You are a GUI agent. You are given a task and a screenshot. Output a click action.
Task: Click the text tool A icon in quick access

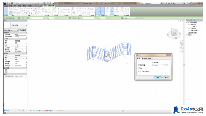coord(35,3)
